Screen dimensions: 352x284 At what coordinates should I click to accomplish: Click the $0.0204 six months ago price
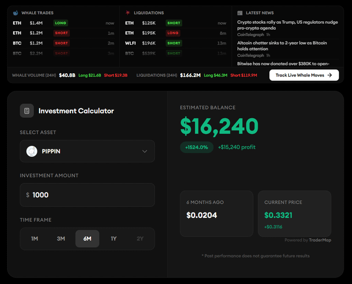(202, 215)
